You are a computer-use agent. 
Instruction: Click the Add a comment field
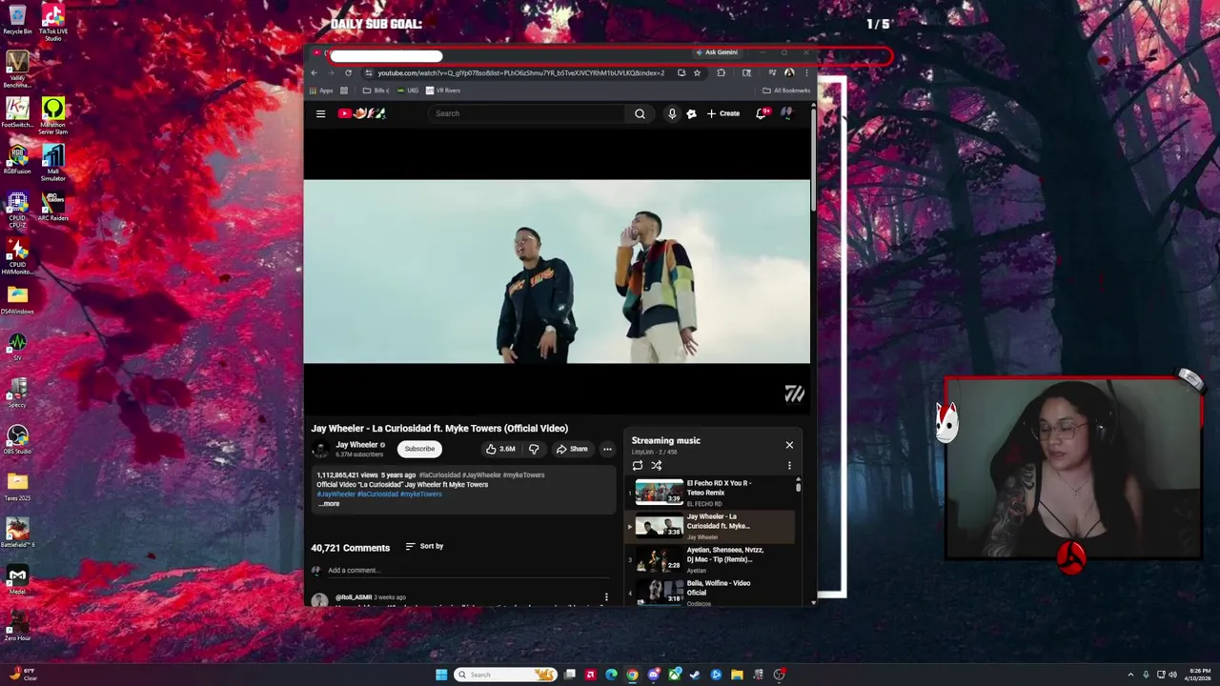tap(467, 571)
